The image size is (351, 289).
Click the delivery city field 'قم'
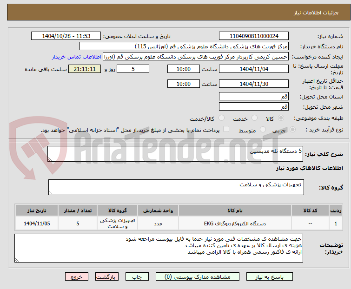pos(254,106)
